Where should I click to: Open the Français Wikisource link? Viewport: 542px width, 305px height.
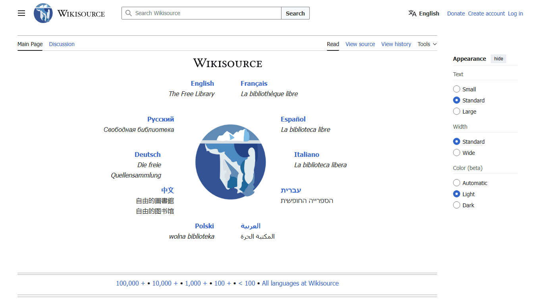[x=254, y=83]
